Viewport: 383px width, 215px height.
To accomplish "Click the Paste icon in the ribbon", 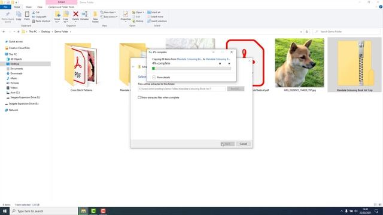I will (x=27, y=14).
